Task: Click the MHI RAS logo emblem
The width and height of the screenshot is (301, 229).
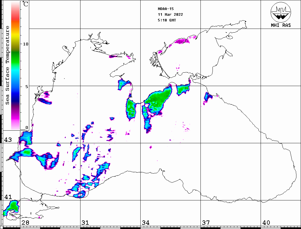Action: (281, 12)
